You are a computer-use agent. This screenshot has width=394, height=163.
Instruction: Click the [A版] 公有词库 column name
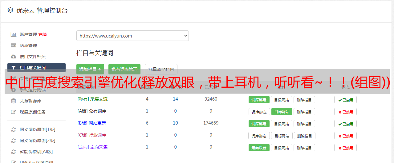click(92, 111)
